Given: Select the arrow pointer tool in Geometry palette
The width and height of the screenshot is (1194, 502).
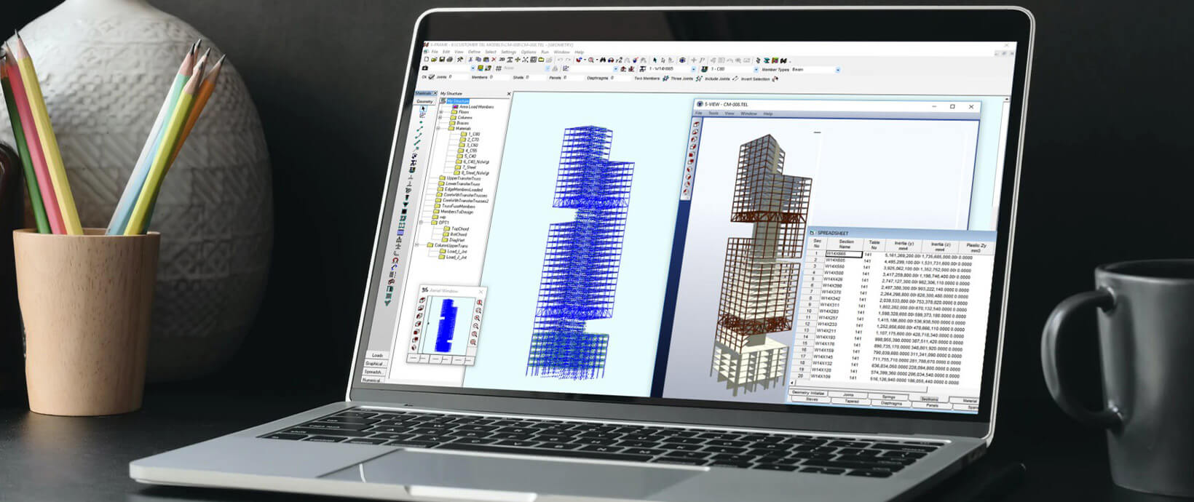Looking at the screenshot, I should 423,108.
